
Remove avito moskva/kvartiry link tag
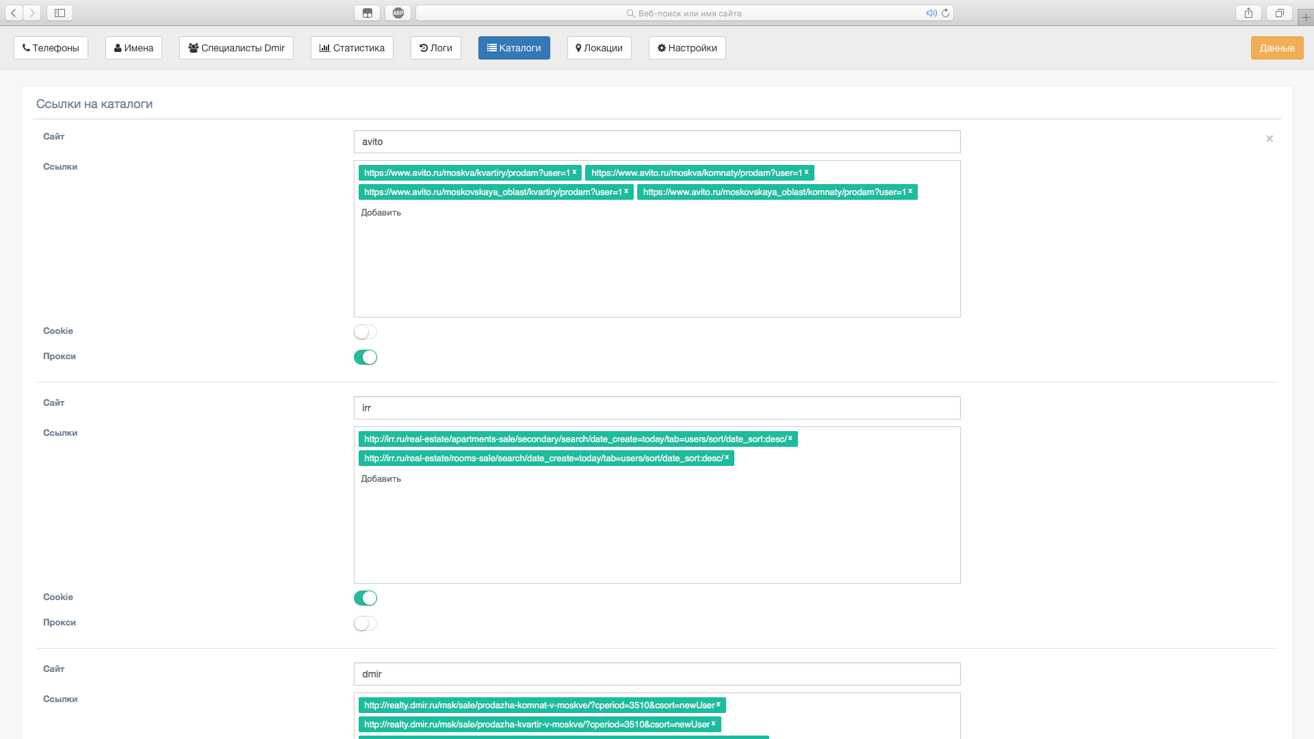pos(574,172)
